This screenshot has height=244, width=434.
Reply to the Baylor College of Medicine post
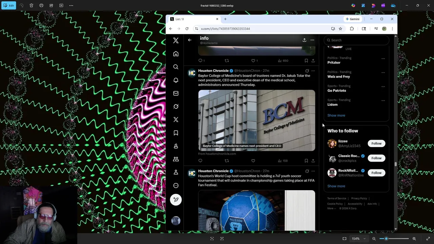[200, 161]
